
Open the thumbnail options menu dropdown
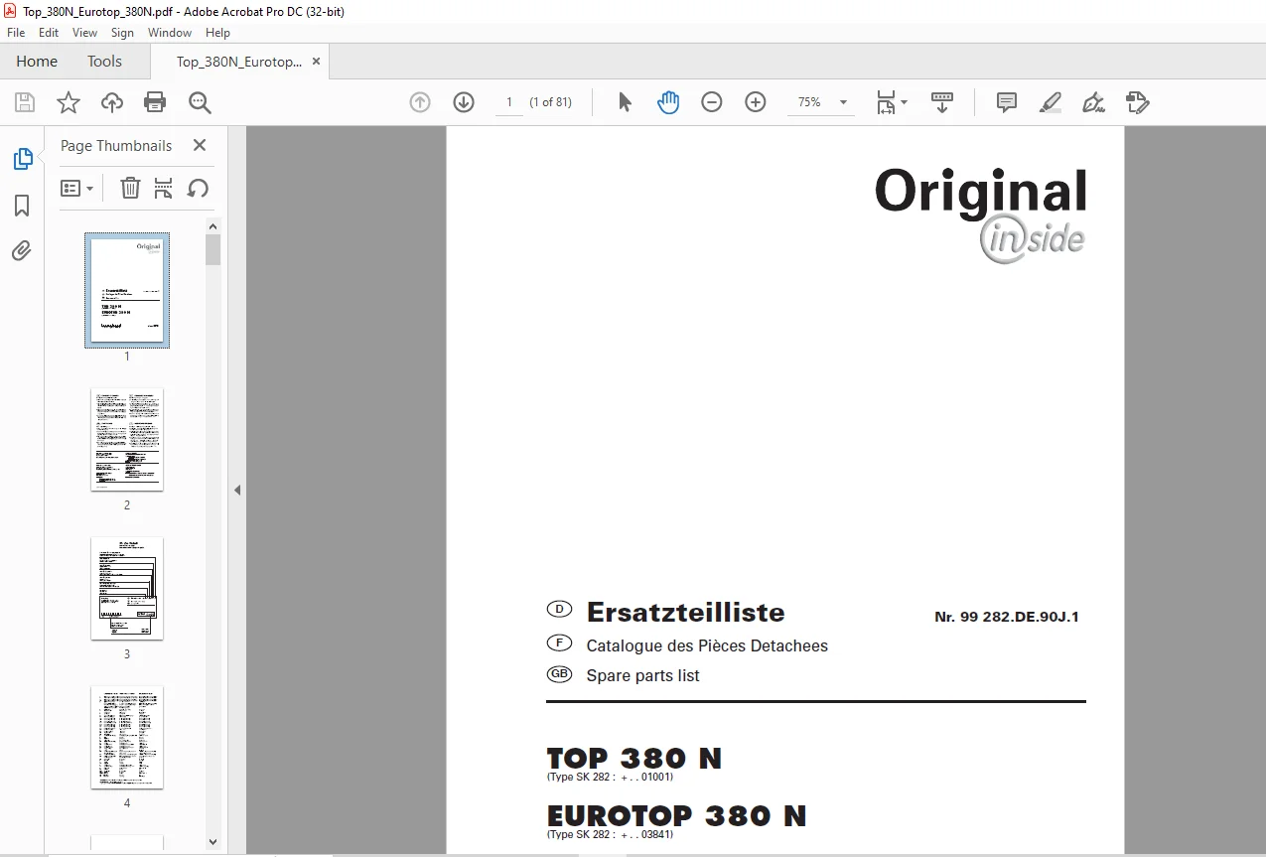tap(76, 188)
